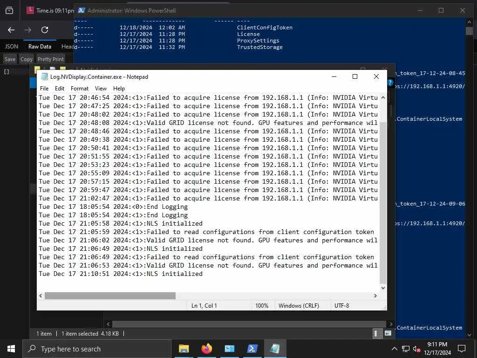
Task: Click the Notepad title bar icon
Action: point(44,76)
